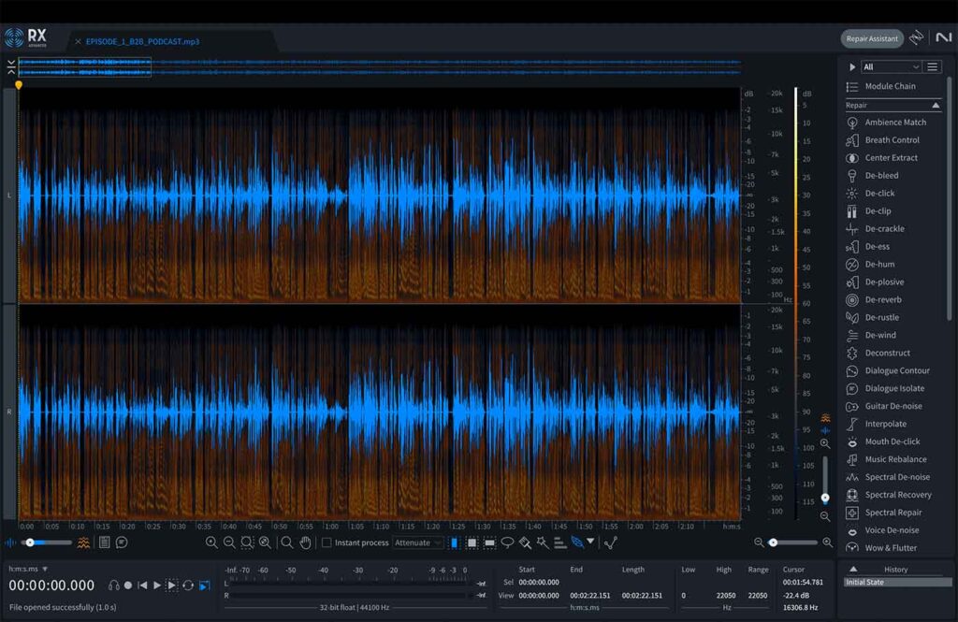Viewport: 958px width, 622px height.
Task: Open Spectral De-noise module
Action: point(896,477)
